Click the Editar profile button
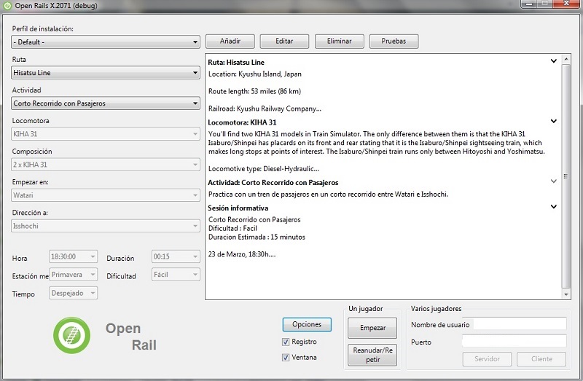 [x=284, y=42]
